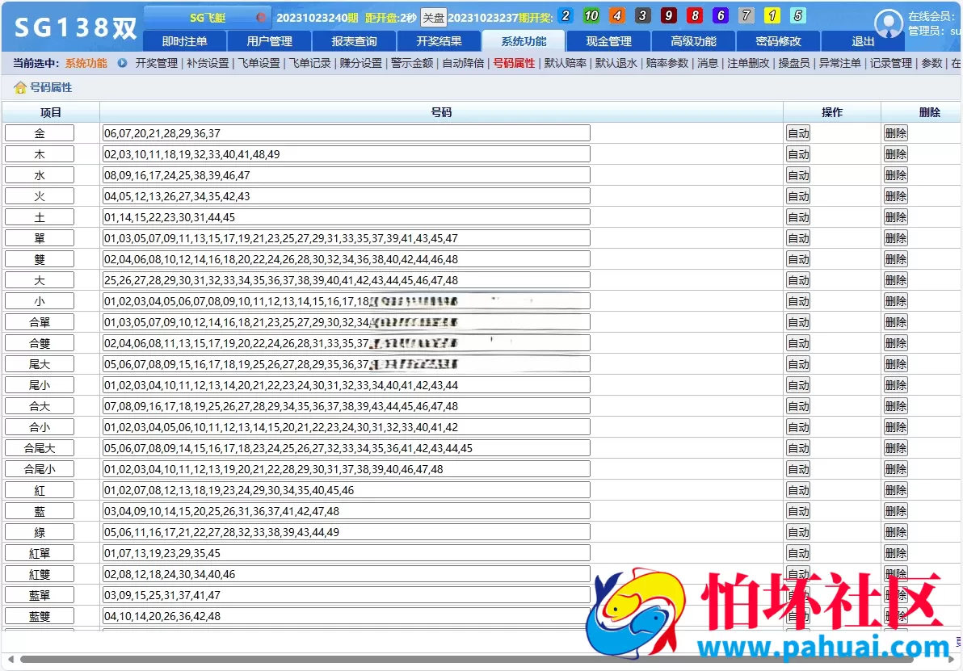Image resolution: width=963 pixels, height=671 pixels.
Task: Open the 即时注单 tab
Action: (x=185, y=41)
